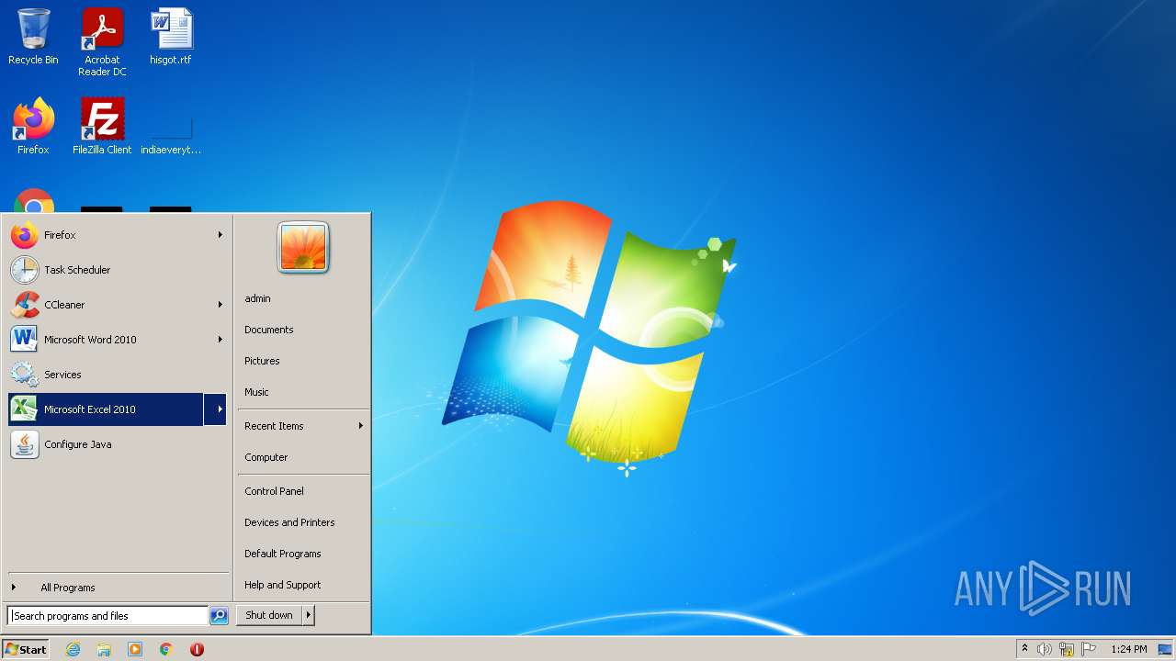Select Services label in Start menu
This screenshot has width=1176, height=661.
coord(62,375)
